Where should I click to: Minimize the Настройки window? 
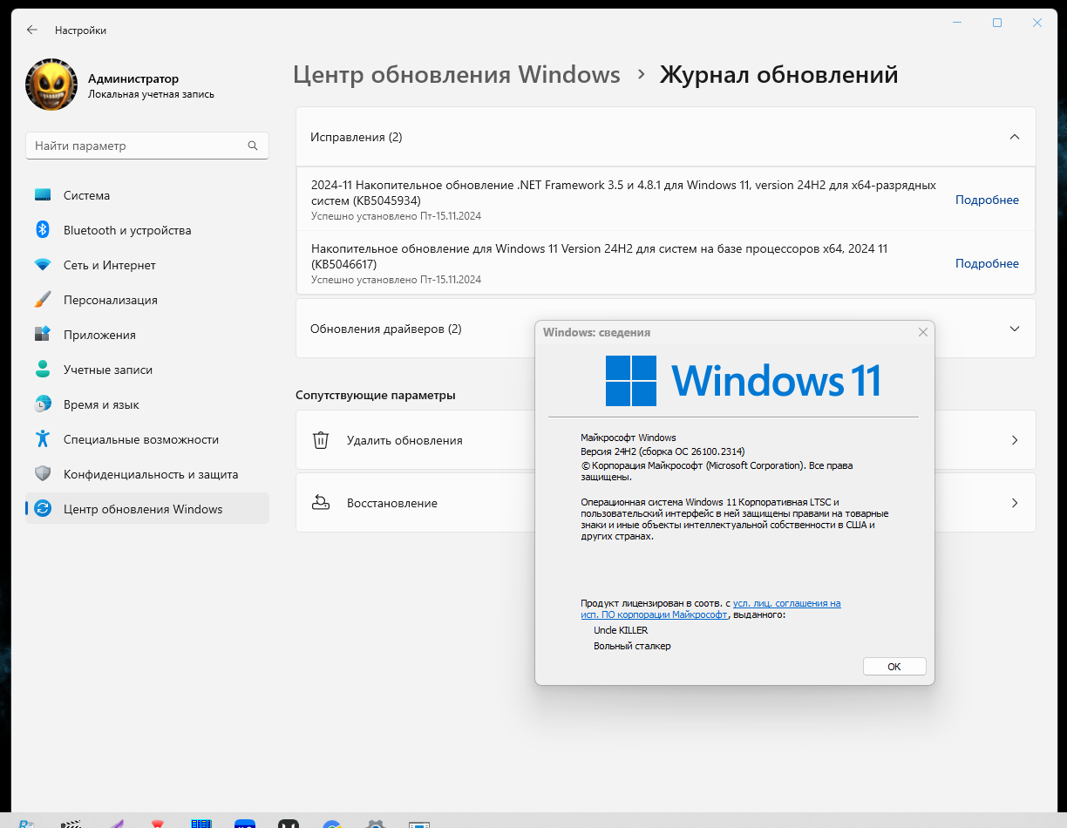point(957,23)
